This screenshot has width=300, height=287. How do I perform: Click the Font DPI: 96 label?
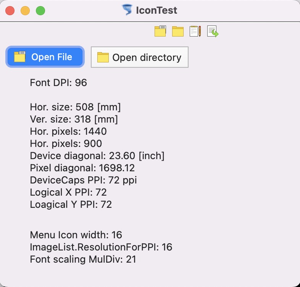(x=58, y=83)
